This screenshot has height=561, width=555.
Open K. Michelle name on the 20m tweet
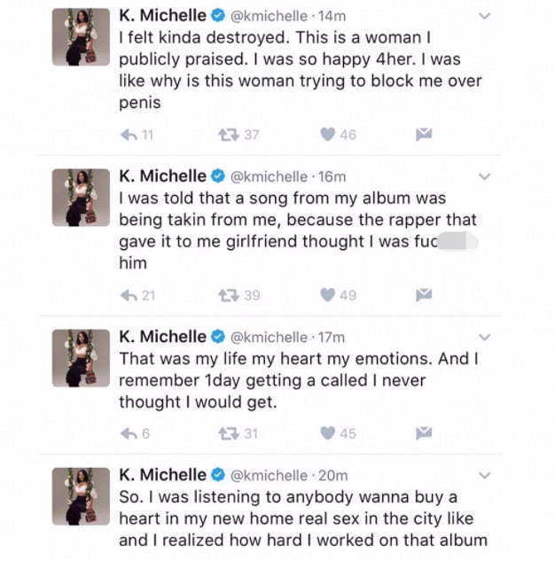click(163, 475)
